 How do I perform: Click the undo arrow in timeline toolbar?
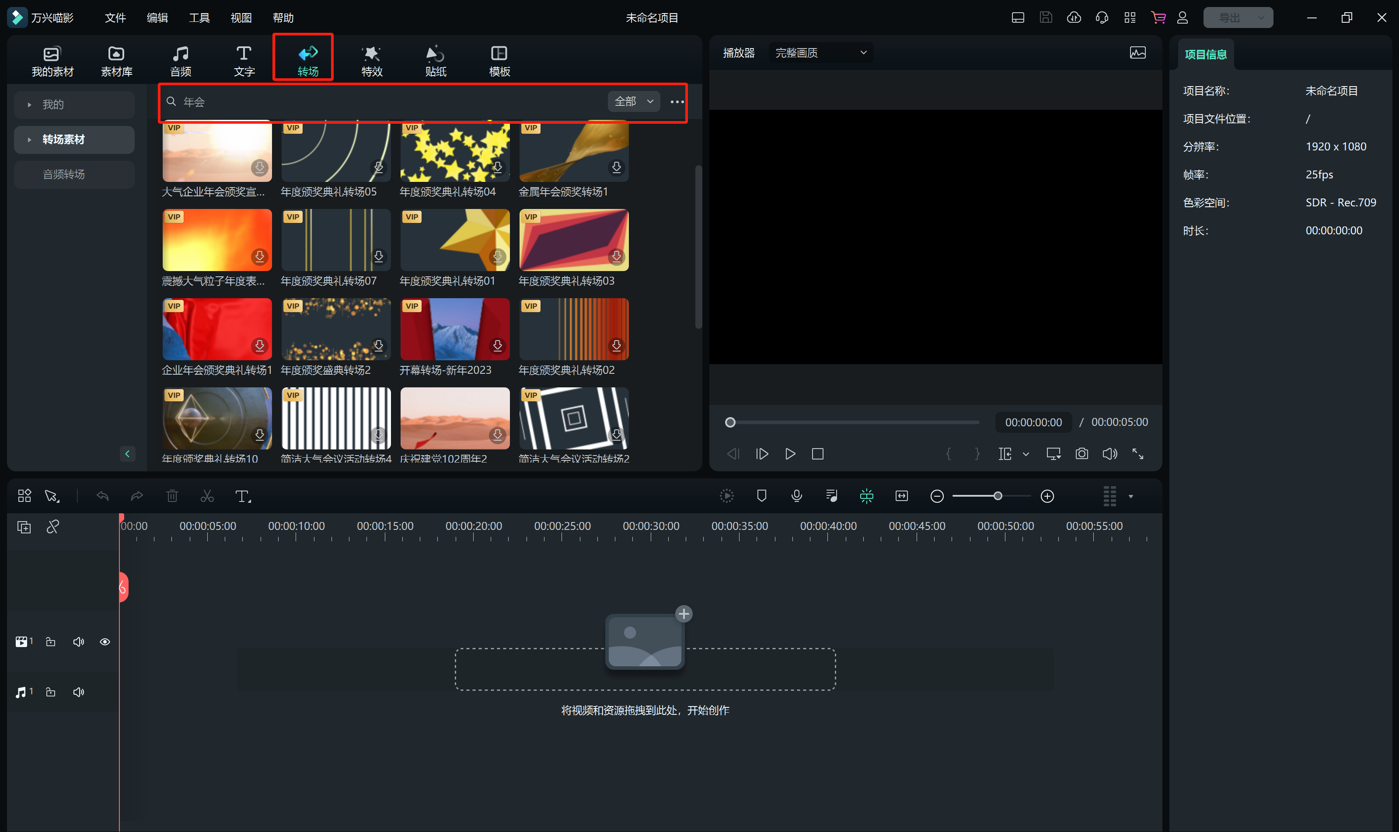[x=103, y=496]
